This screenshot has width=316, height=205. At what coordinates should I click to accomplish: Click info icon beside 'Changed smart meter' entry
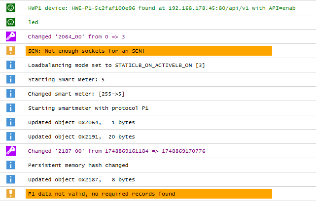pos(11,94)
